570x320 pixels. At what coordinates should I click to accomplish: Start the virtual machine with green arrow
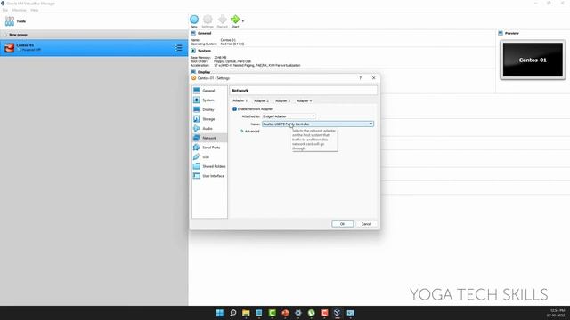[235, 21]
